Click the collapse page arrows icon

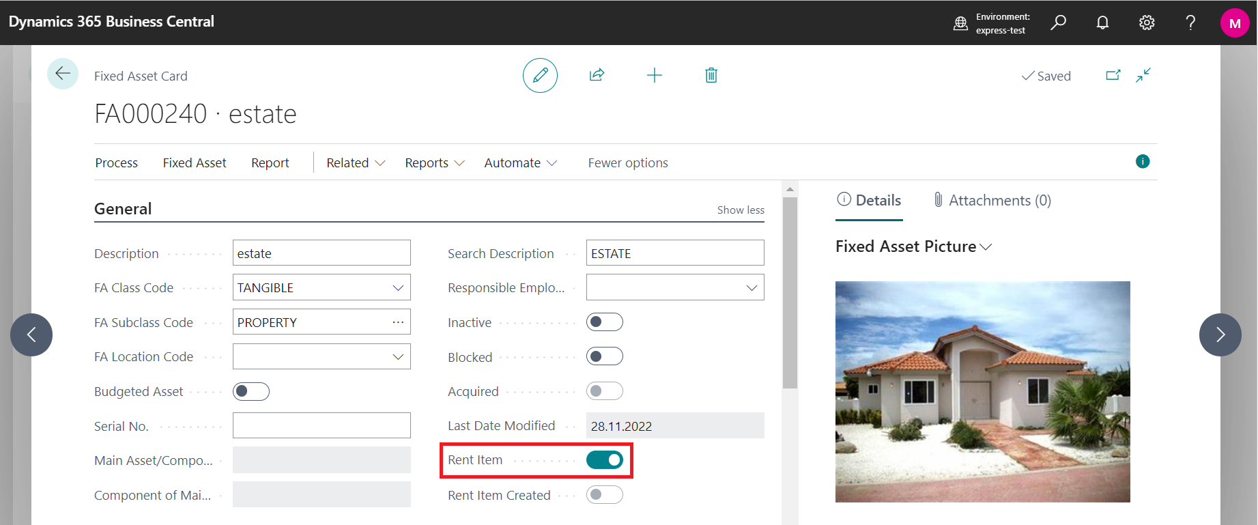point(1143,75)
